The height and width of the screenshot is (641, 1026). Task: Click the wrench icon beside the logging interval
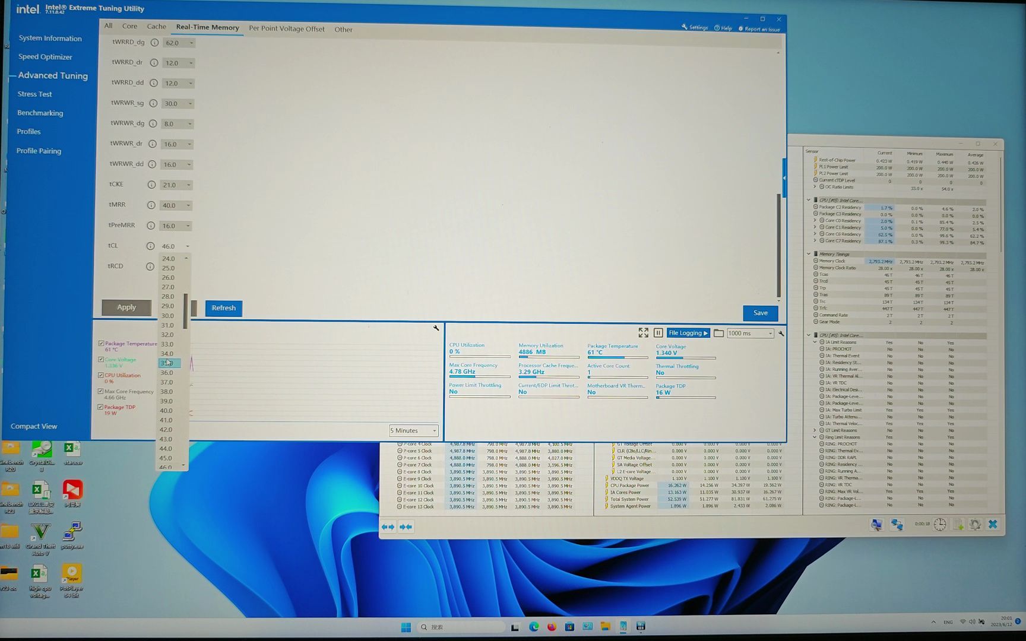pos(781,334)
